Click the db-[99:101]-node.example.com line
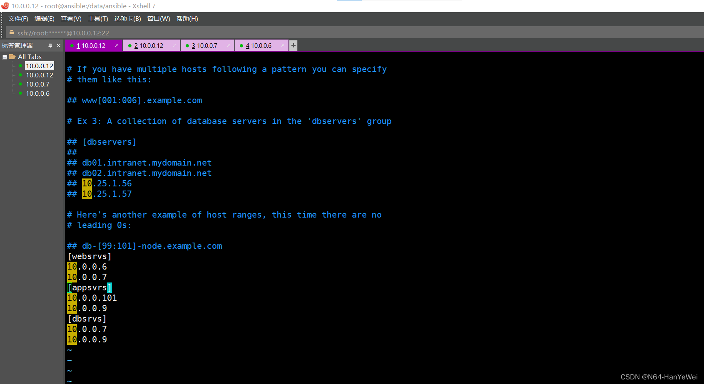This screenshot has width=704, height=384. point(144,246)
